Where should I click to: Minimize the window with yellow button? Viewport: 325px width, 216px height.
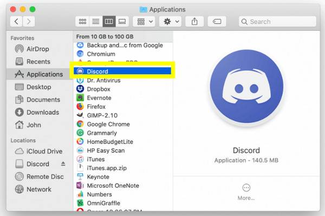[x=23, y=9]
